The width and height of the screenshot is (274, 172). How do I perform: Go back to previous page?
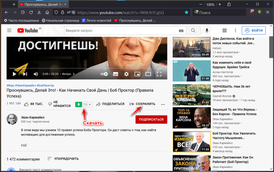(x=7, y=12)
